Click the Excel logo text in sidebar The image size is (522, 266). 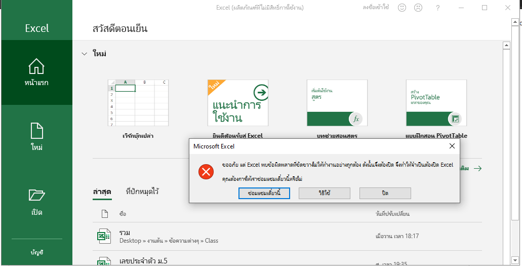coord(36,28)
